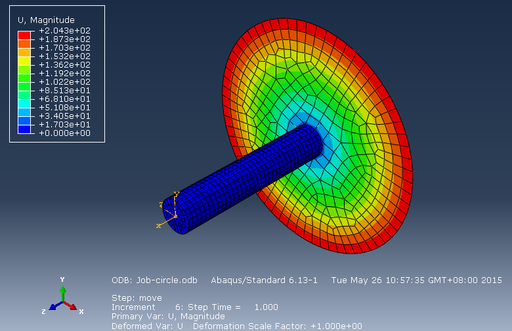Image resolution: width=512 pixels, height=331 pixels.
Task: Select the "Abaqus/Standard 6.13-1" version text
Action: [264, 280]
